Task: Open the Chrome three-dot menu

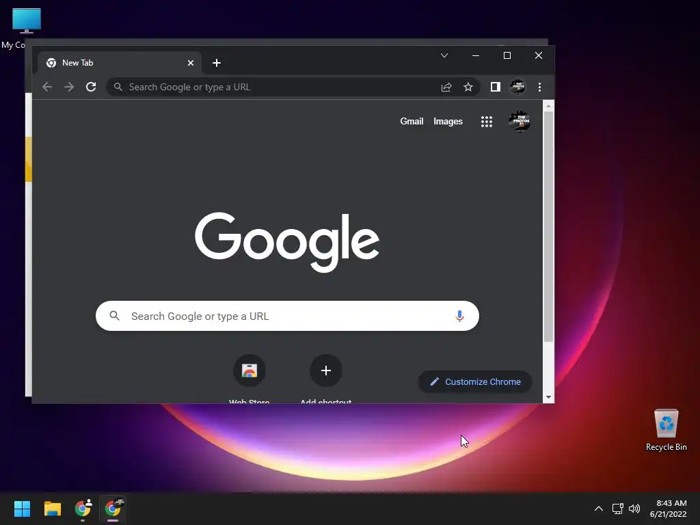Action: point(540,87)
